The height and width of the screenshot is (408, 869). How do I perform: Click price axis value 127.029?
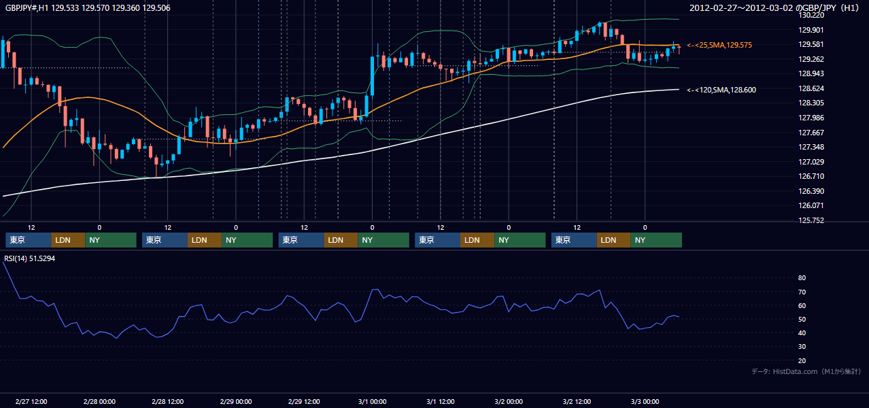tap(812, 162)
